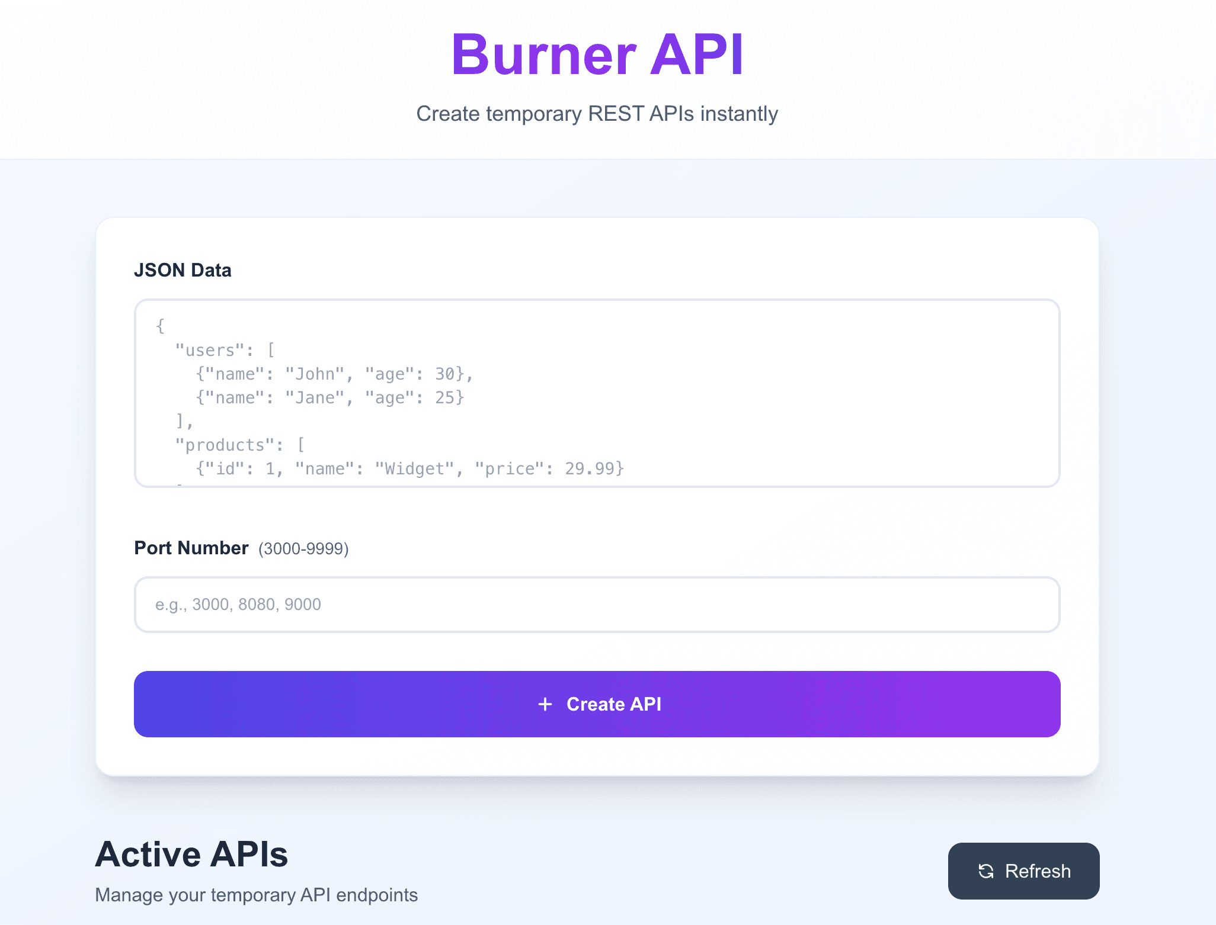Focus the JSON Data textarea
The height and width of the screenshot is (925, 1216).
(x=597, y=393)
